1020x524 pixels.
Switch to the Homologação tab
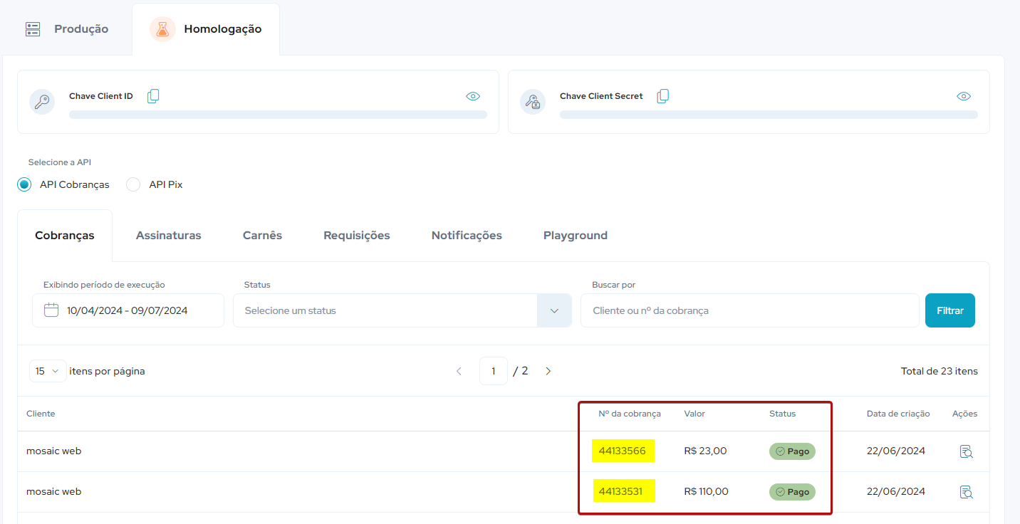tap(206, 29)
